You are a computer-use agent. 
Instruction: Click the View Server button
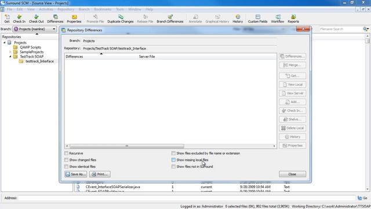(x=292, y=93)
